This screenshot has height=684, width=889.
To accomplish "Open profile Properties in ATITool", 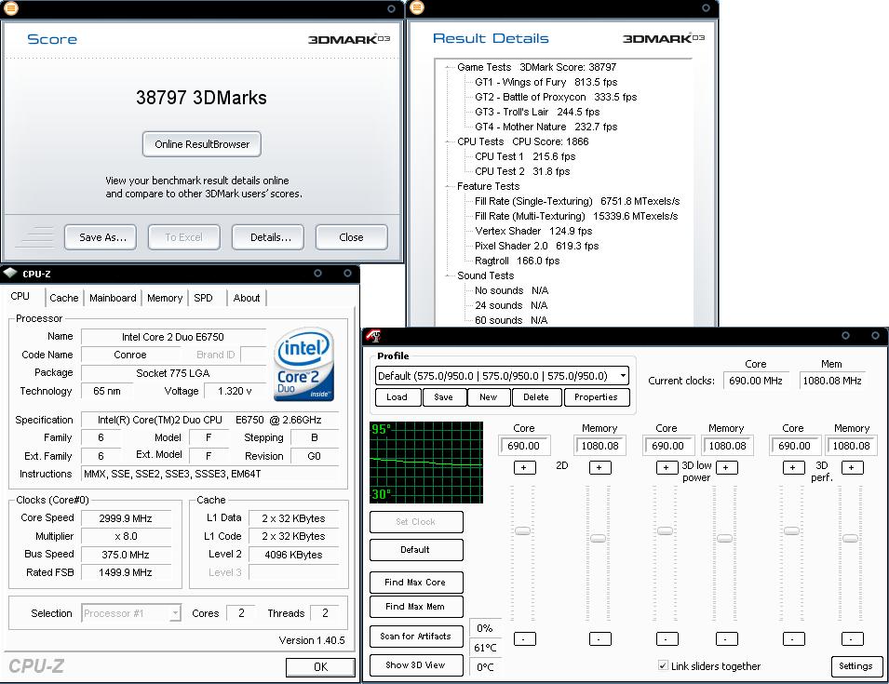I will 597,397.
